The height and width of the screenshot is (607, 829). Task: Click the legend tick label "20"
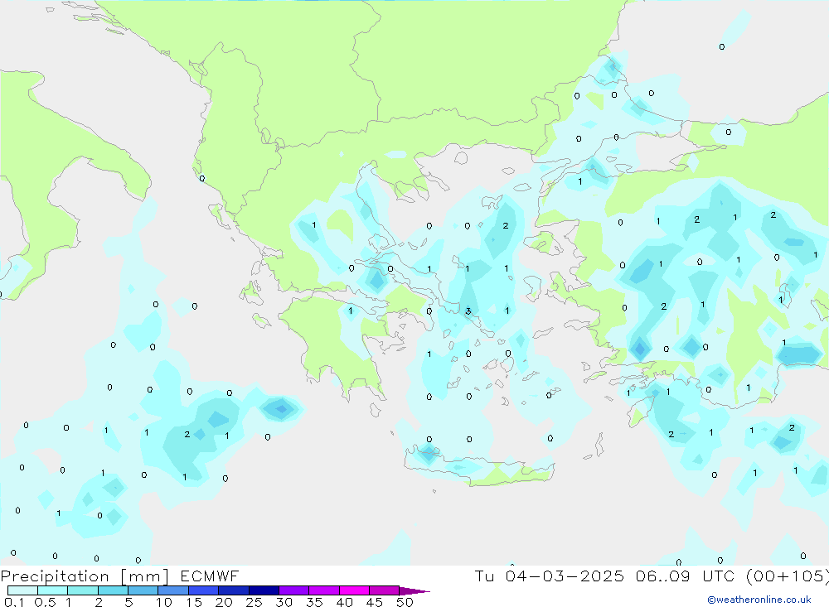tap(224, 602)
